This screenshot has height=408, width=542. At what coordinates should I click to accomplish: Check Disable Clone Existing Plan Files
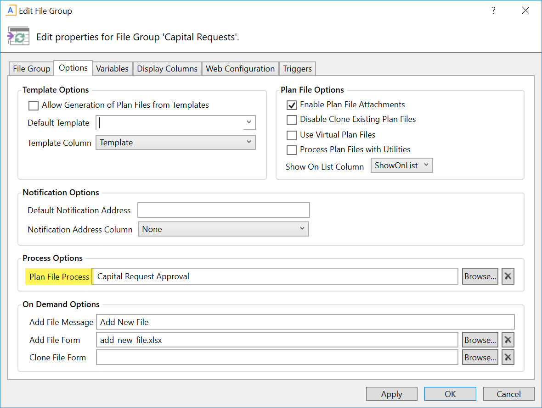292,120
